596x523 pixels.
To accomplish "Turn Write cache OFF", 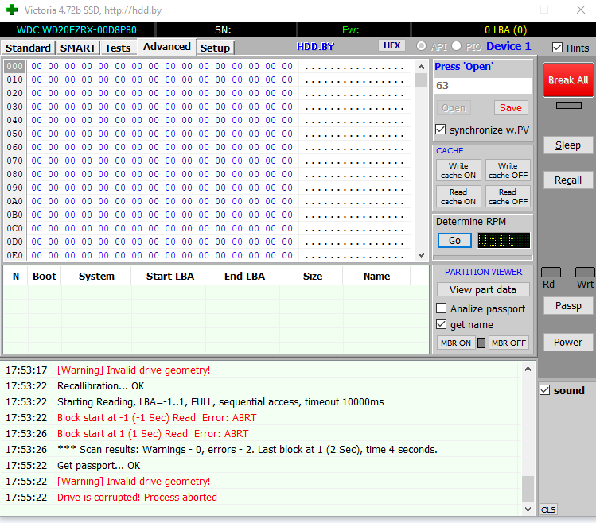I will pyautogui.click(x=508, y=170).
